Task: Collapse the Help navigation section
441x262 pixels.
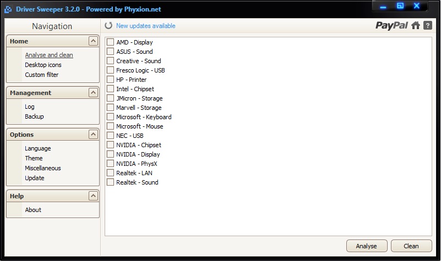Action: tap(93, 196)
